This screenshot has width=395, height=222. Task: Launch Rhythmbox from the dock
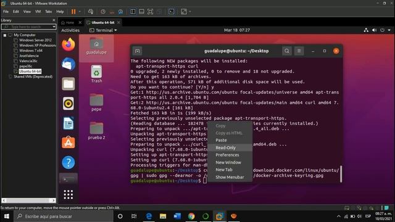[x=69, y=104]
